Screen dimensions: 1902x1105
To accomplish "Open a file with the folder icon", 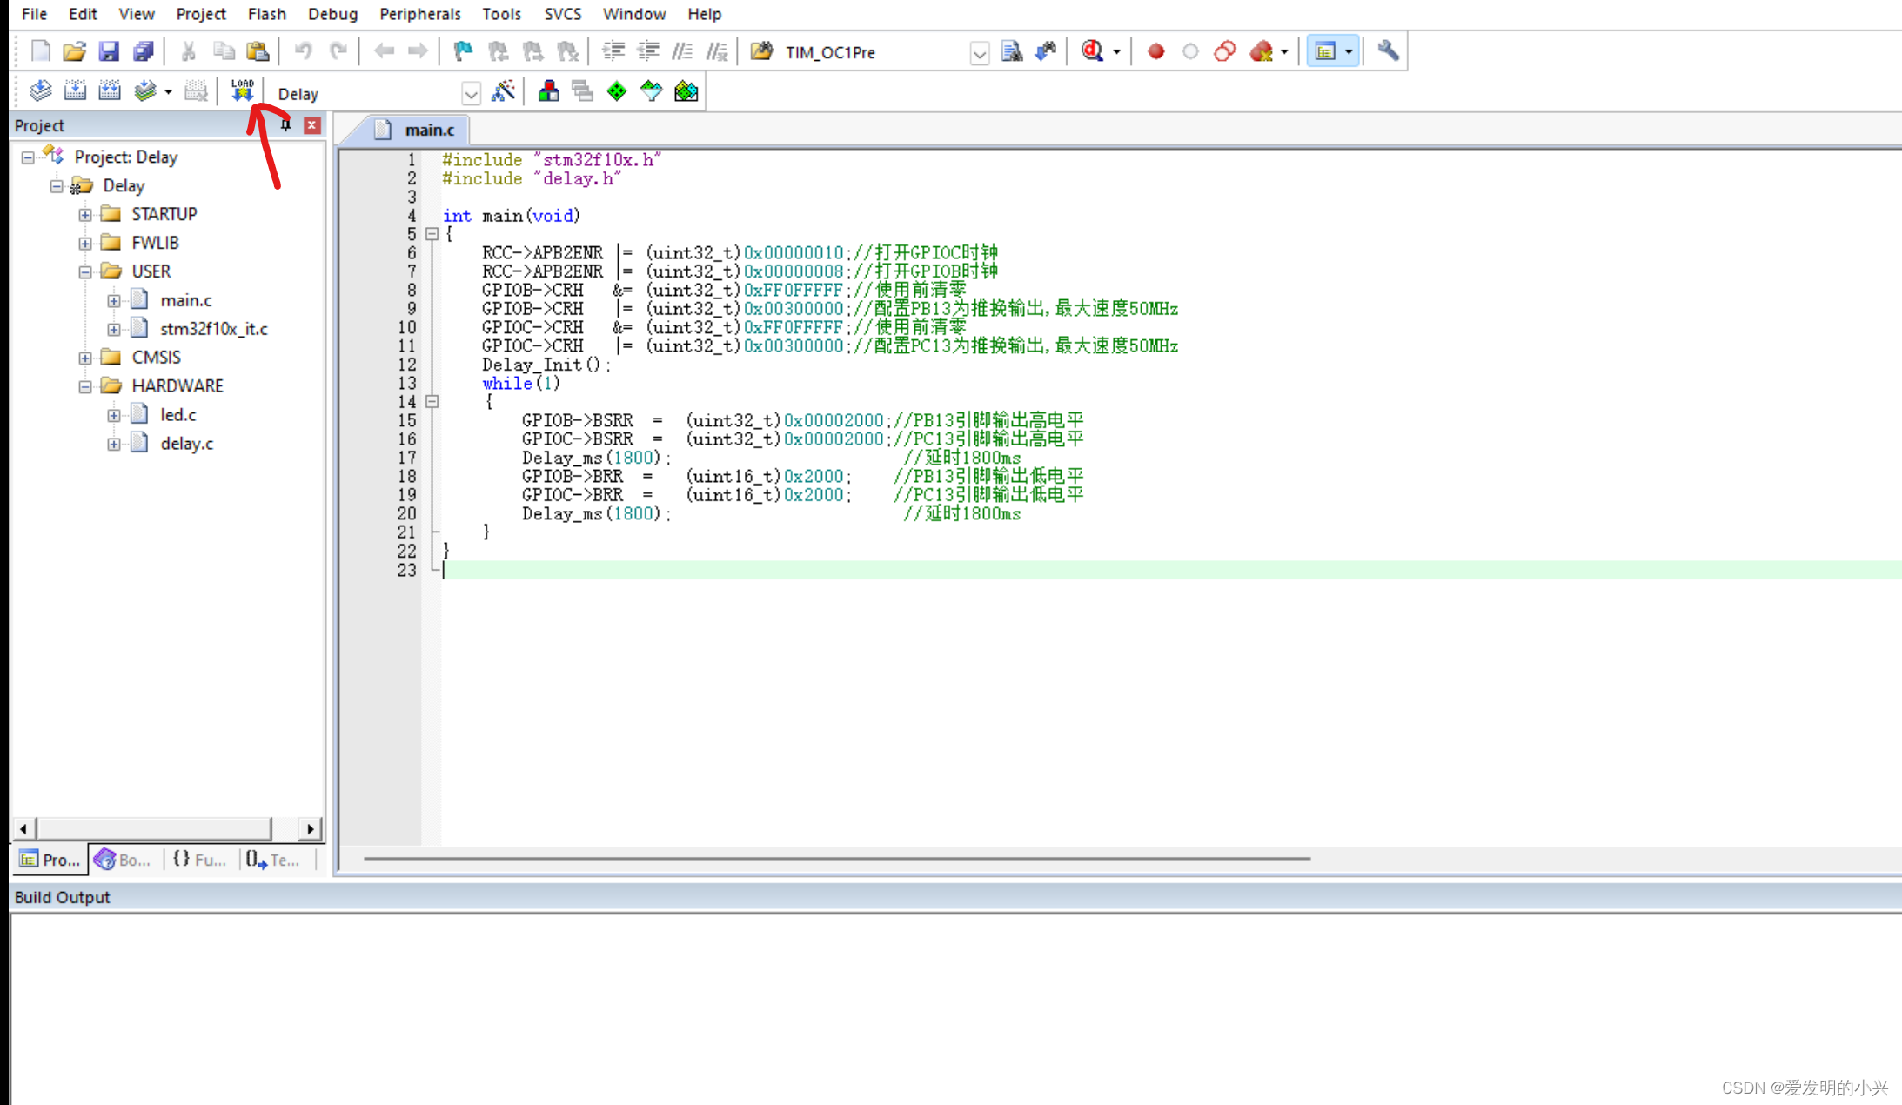I will (75, 51).
